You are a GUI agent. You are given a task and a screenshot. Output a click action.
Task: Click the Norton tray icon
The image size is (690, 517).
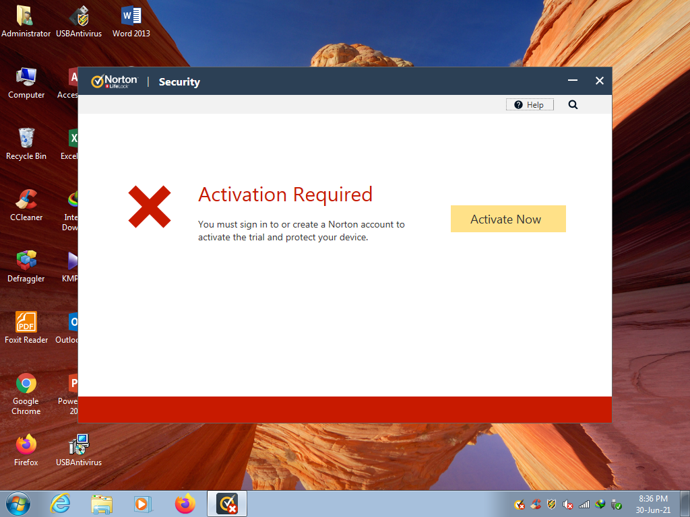(520, 505)
